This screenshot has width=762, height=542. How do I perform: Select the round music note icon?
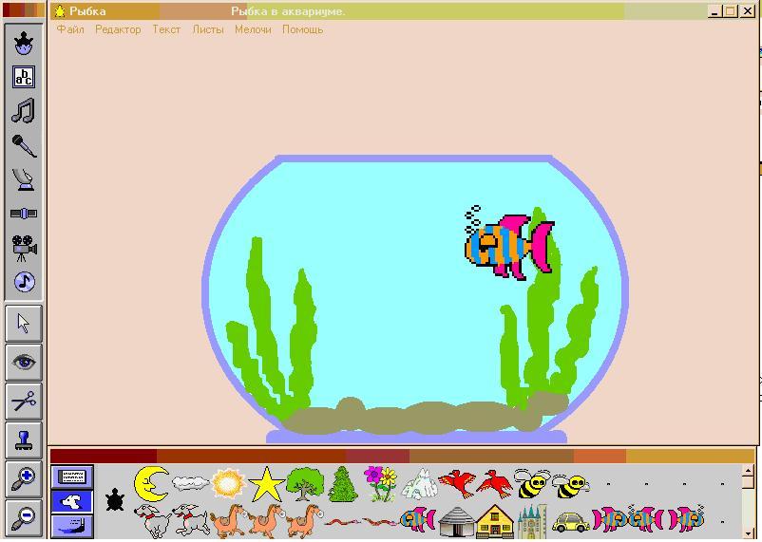point(25,282)
